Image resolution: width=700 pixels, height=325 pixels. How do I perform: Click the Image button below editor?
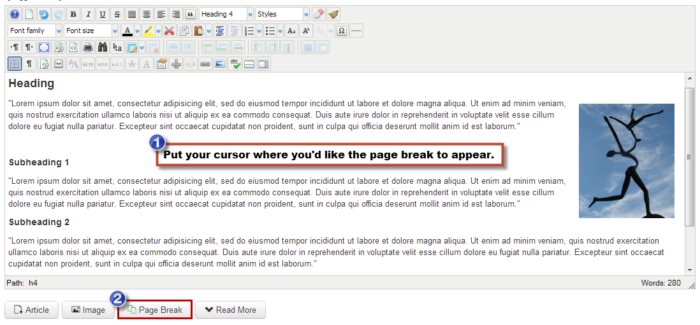[89, 310]
